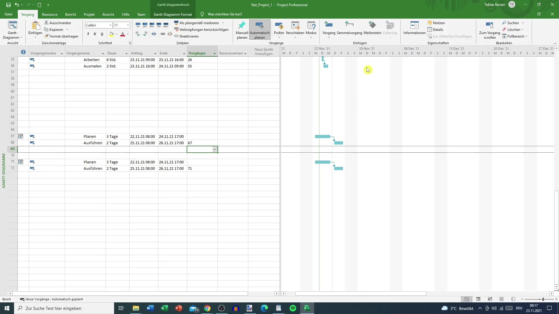Switch to the Ressource tab
This screenshot has height=314, width=559.
coord(49,14)
